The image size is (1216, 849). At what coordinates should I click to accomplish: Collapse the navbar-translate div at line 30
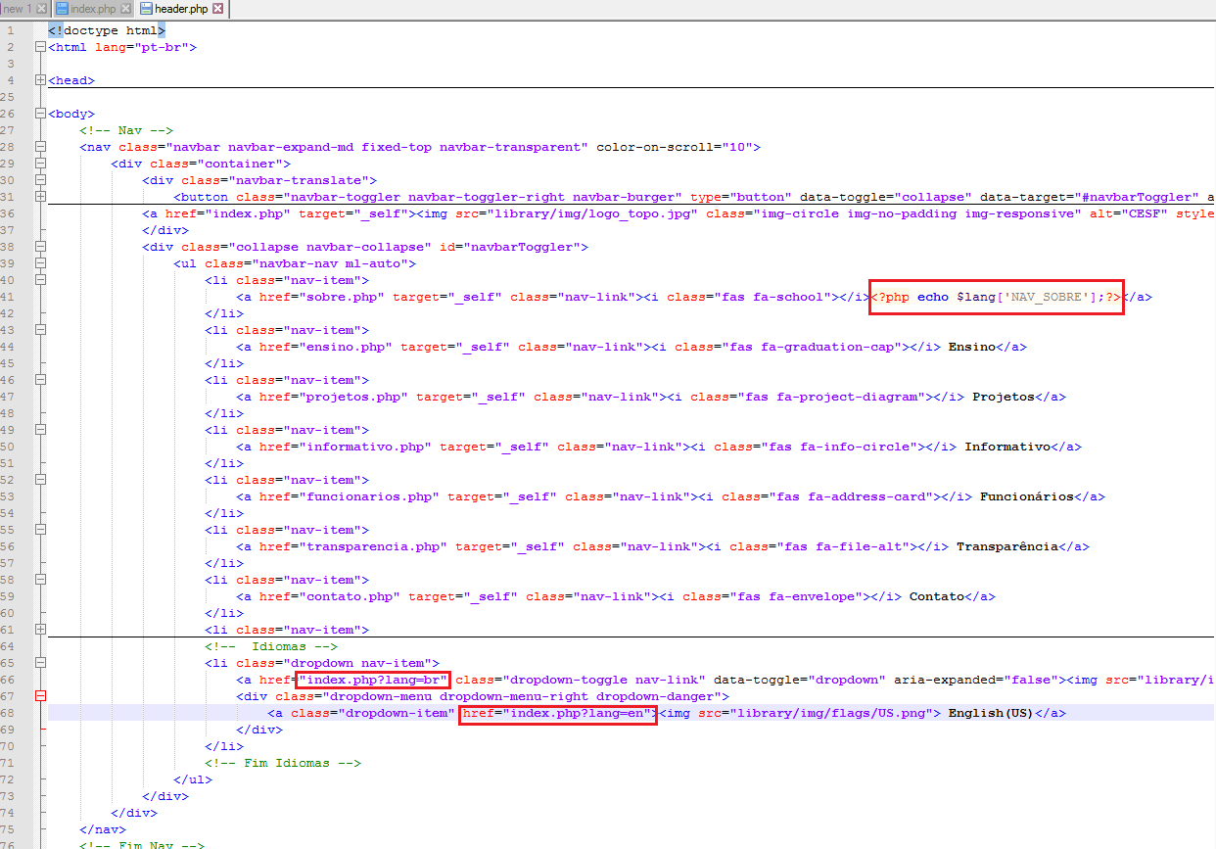tap(39, 180)
